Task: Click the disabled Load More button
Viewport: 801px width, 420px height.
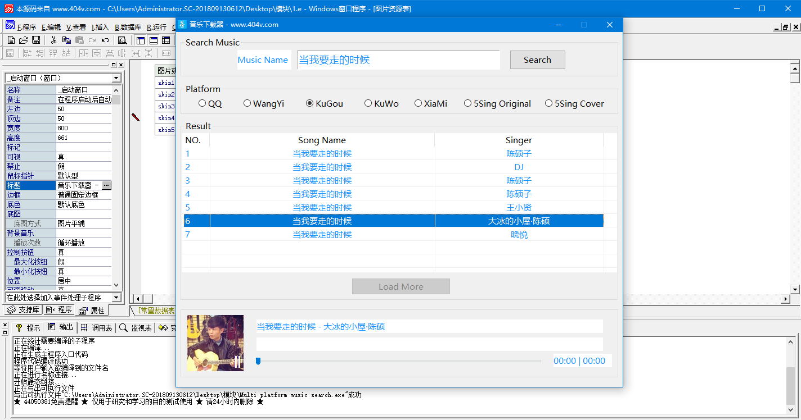Action: pyautogui.click(x=400, y=286)
